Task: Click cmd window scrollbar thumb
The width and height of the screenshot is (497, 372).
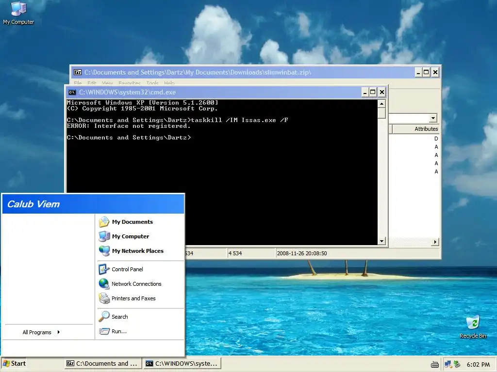Action: point(381,113)
